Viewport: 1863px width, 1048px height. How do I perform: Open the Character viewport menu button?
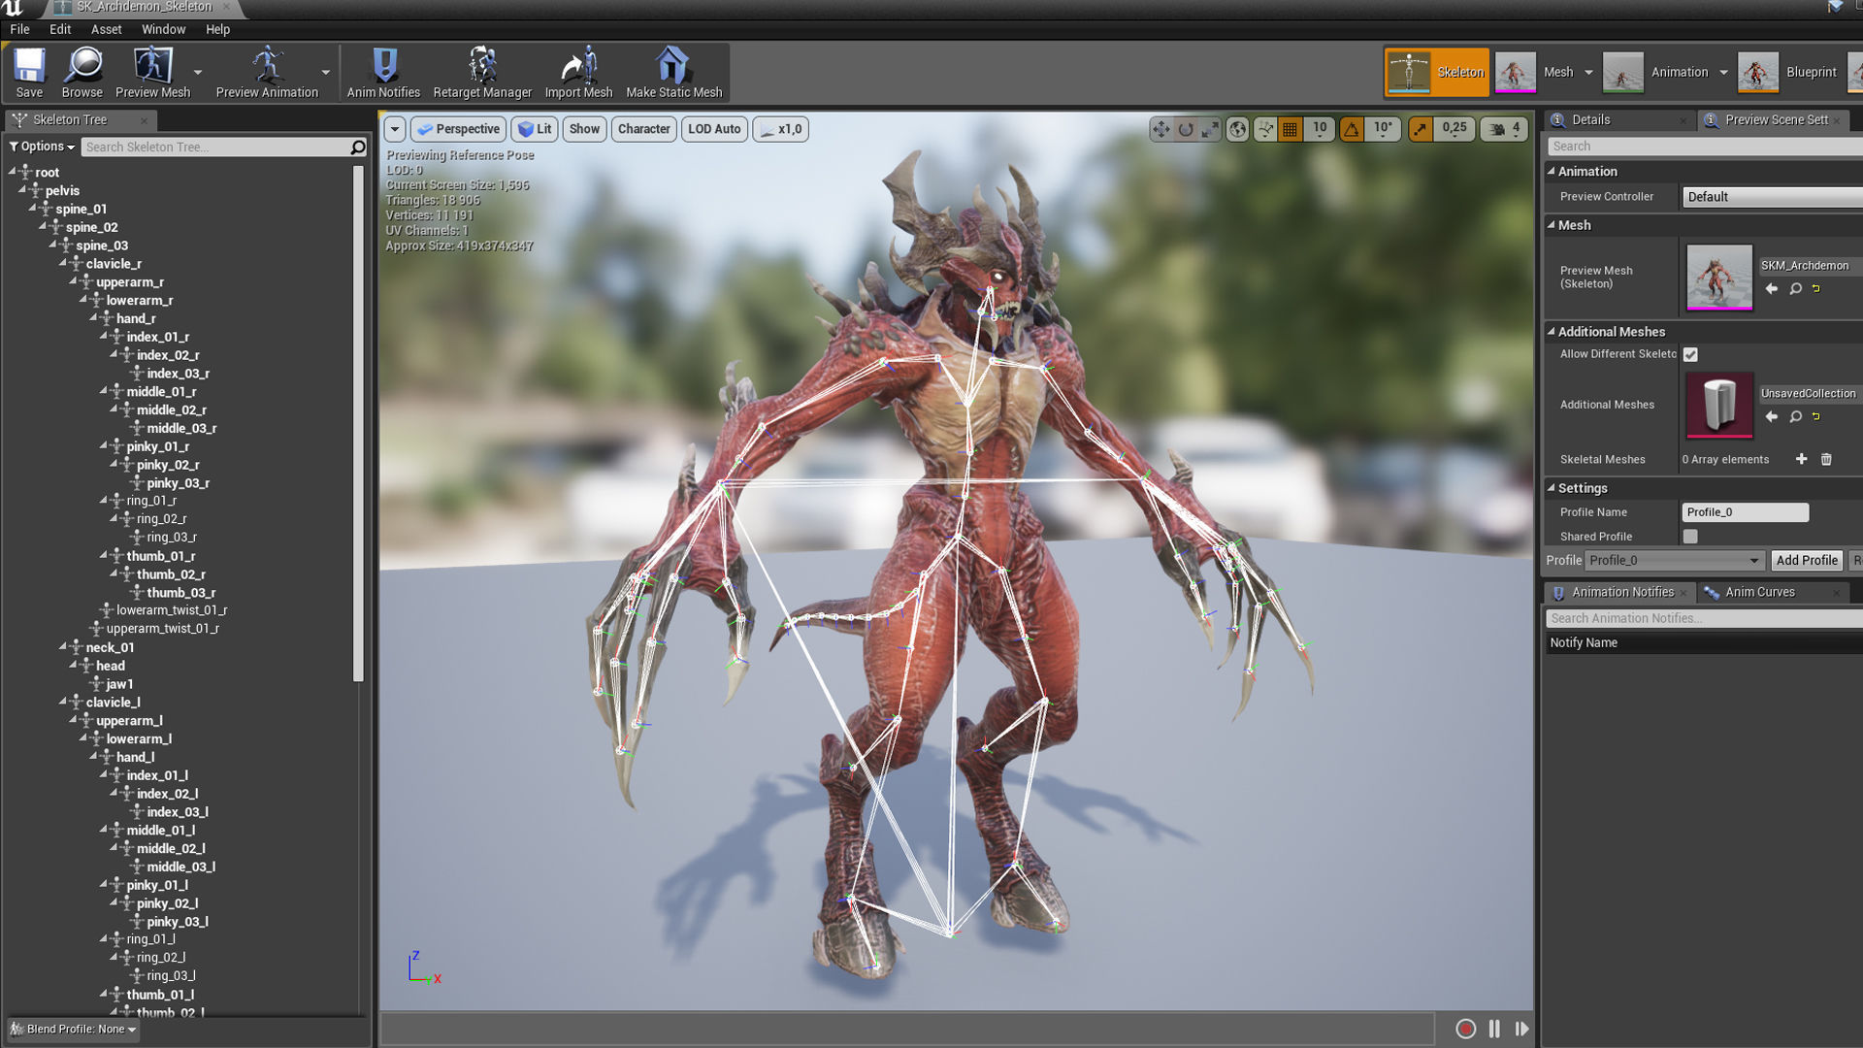point(643,129)
